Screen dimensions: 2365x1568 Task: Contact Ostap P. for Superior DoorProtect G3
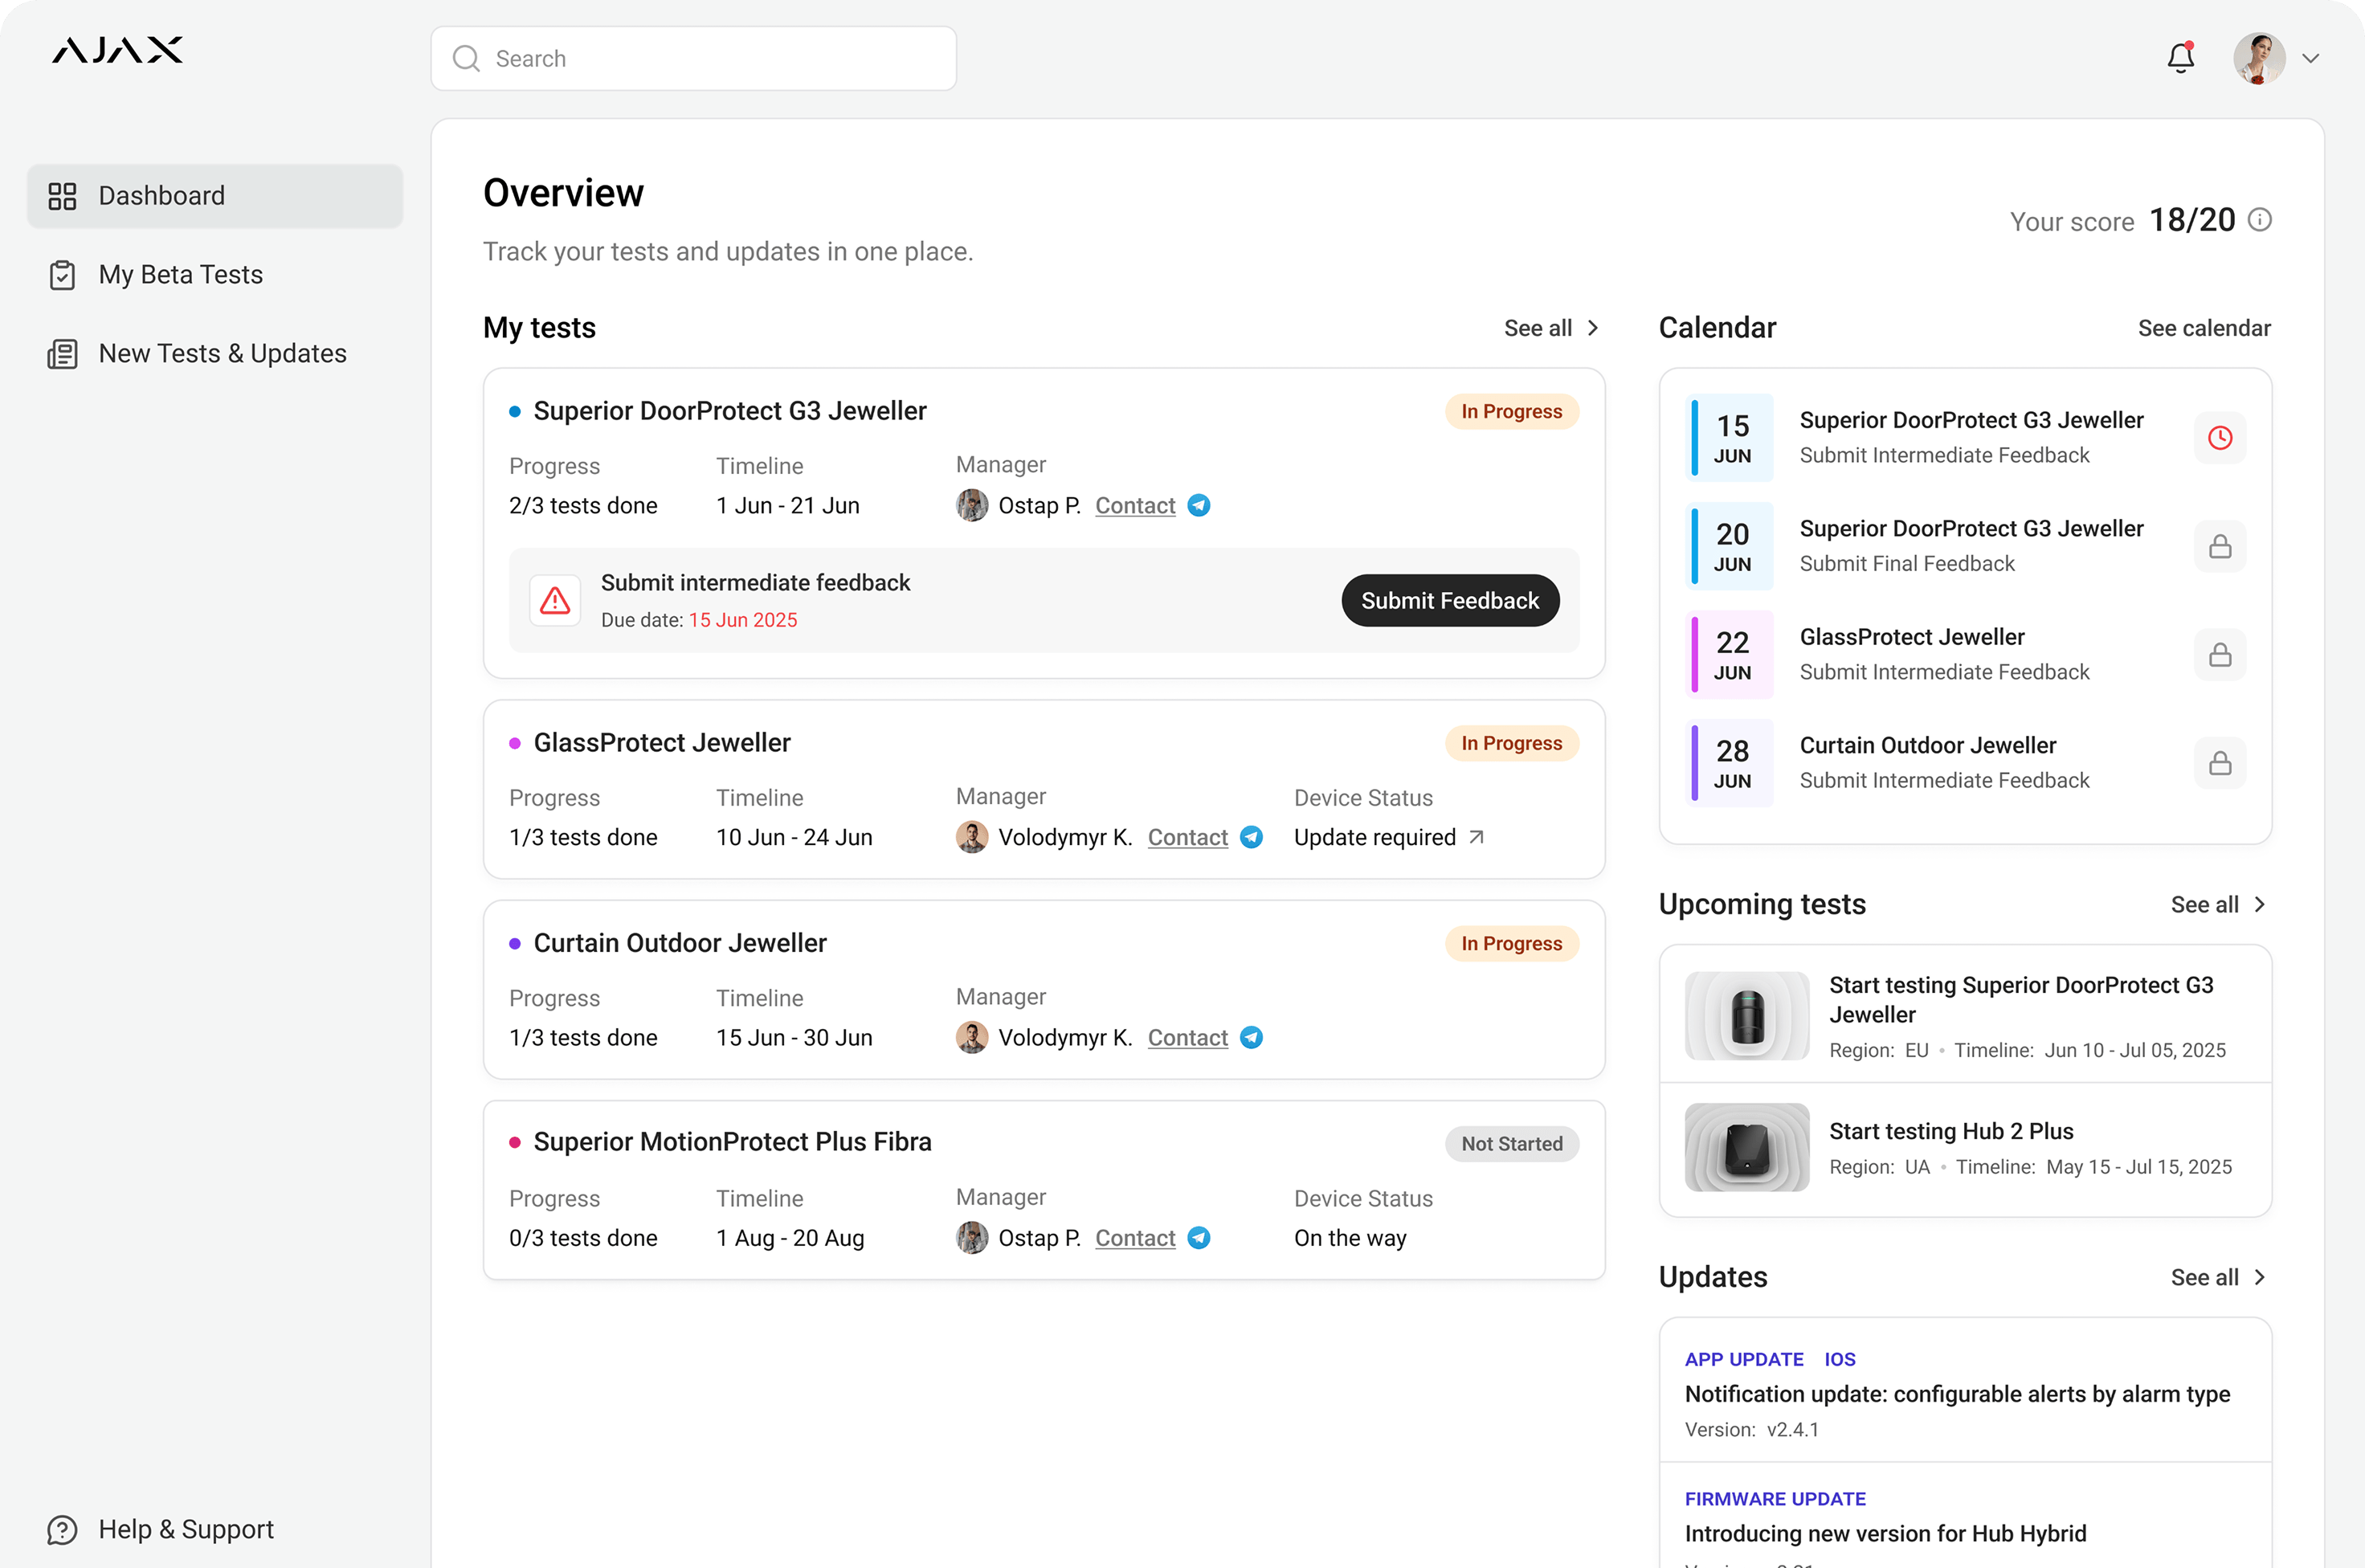[x=1135, y=506]
